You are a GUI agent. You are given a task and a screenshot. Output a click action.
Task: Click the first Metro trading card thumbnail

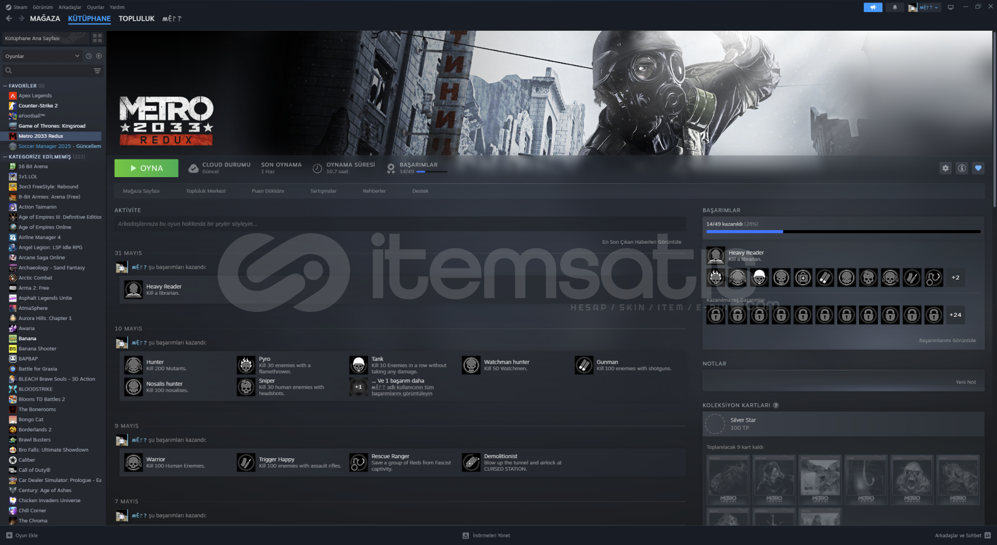(x=727, y=480)
